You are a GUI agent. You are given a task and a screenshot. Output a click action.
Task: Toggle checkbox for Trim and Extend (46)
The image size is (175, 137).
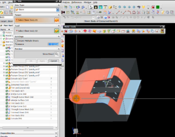(7, 88)
